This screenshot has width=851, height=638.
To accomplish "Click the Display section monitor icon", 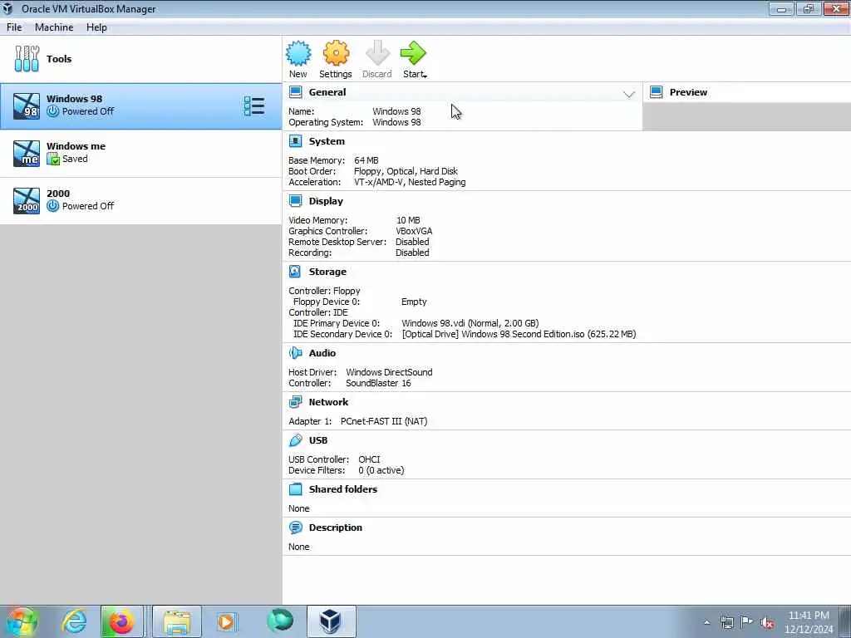I will [x=295, y=201].
